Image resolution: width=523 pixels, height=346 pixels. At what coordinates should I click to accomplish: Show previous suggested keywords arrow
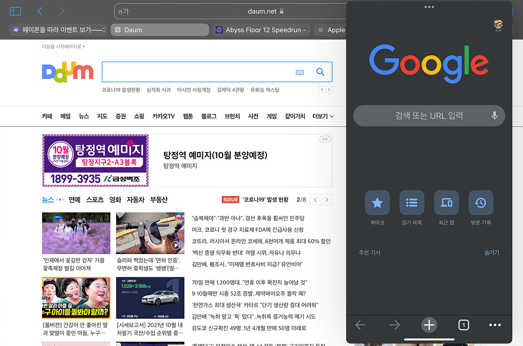322,90
